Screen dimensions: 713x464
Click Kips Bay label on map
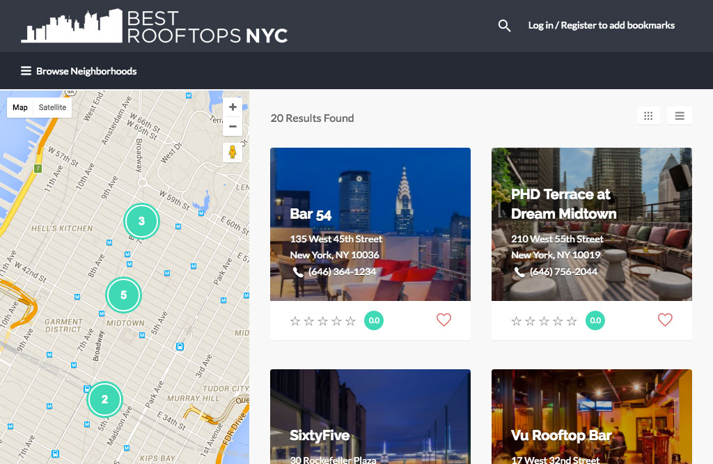[157, 458]
